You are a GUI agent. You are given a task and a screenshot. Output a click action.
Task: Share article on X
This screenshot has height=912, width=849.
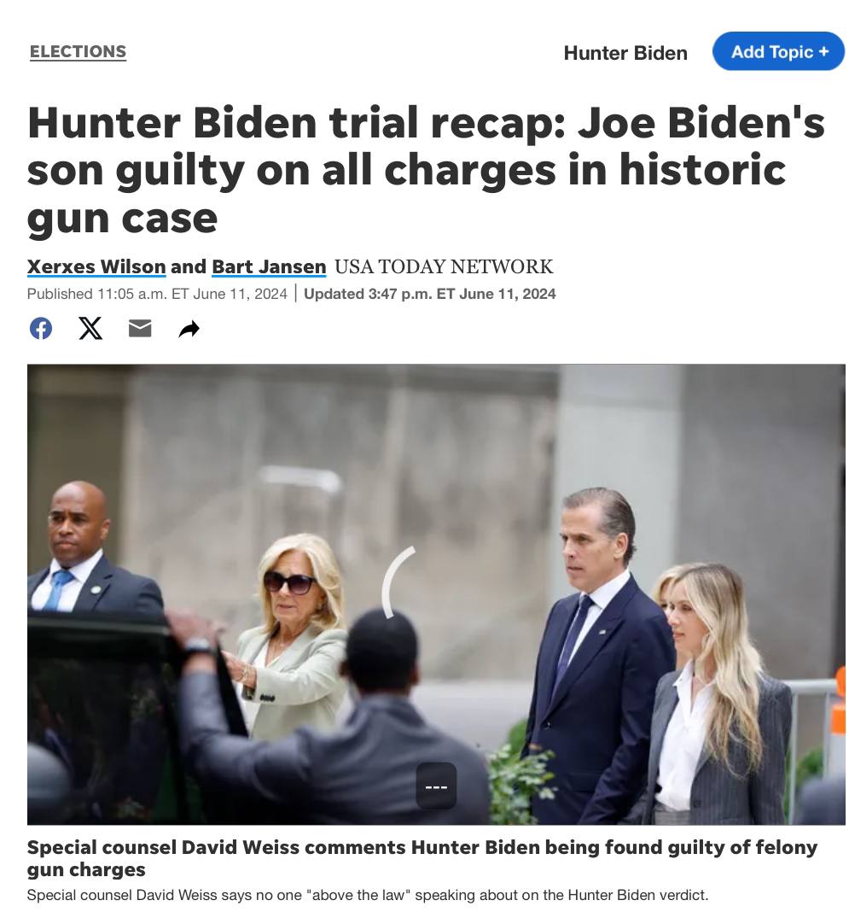90,329
